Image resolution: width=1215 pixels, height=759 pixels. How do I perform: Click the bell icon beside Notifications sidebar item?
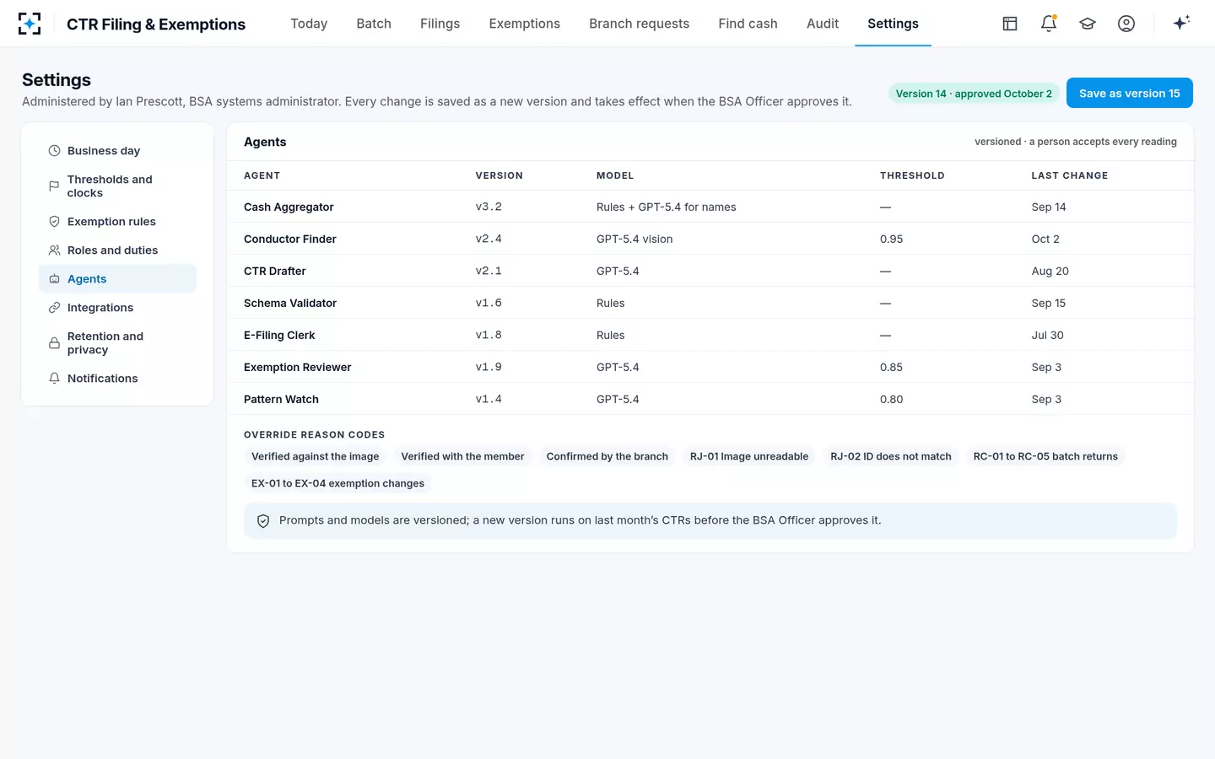[54, 379]
